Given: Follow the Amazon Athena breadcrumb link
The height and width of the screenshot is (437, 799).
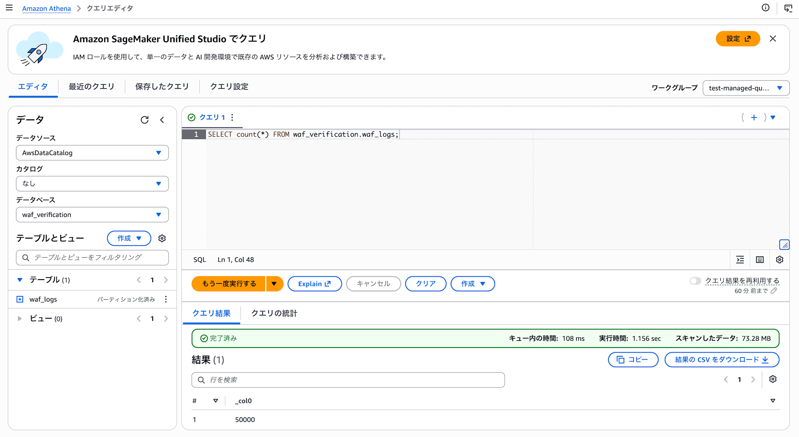Looking at the screenshot, I should (x=46, y=8).
